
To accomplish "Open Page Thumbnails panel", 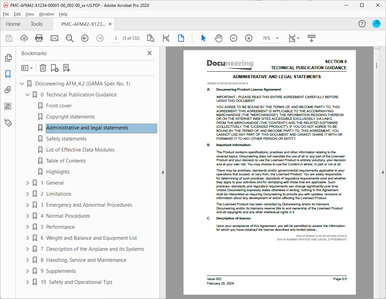I will 8,58.
